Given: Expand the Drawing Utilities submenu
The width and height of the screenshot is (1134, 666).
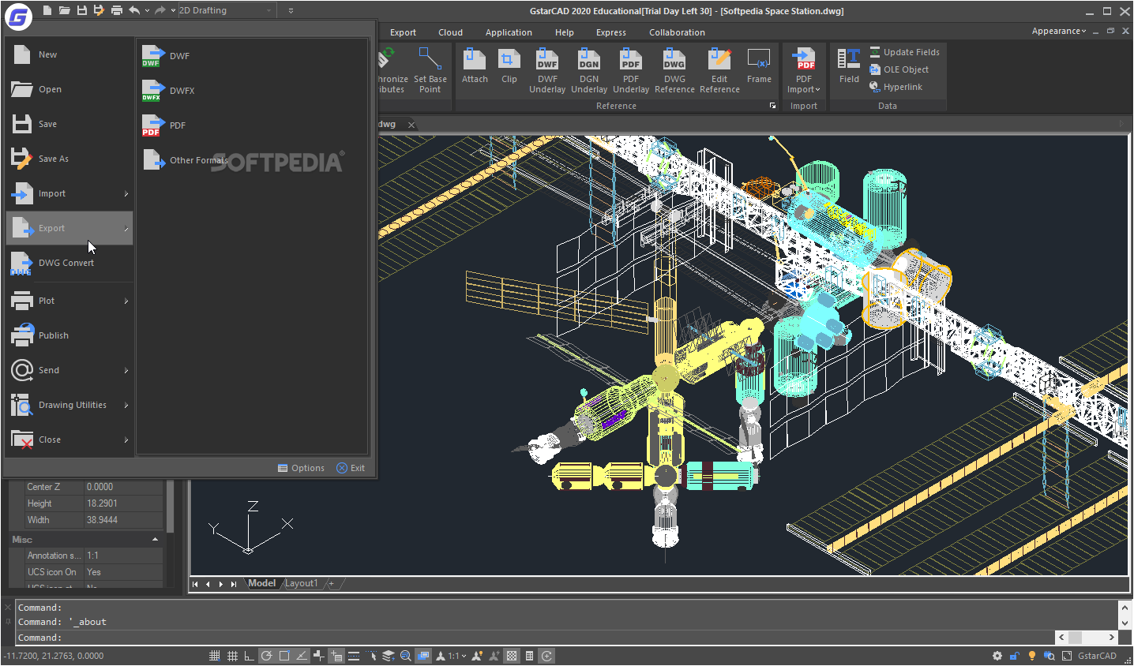Looking at the screenshot, I should pyautogui.click(x=126, y=406).
